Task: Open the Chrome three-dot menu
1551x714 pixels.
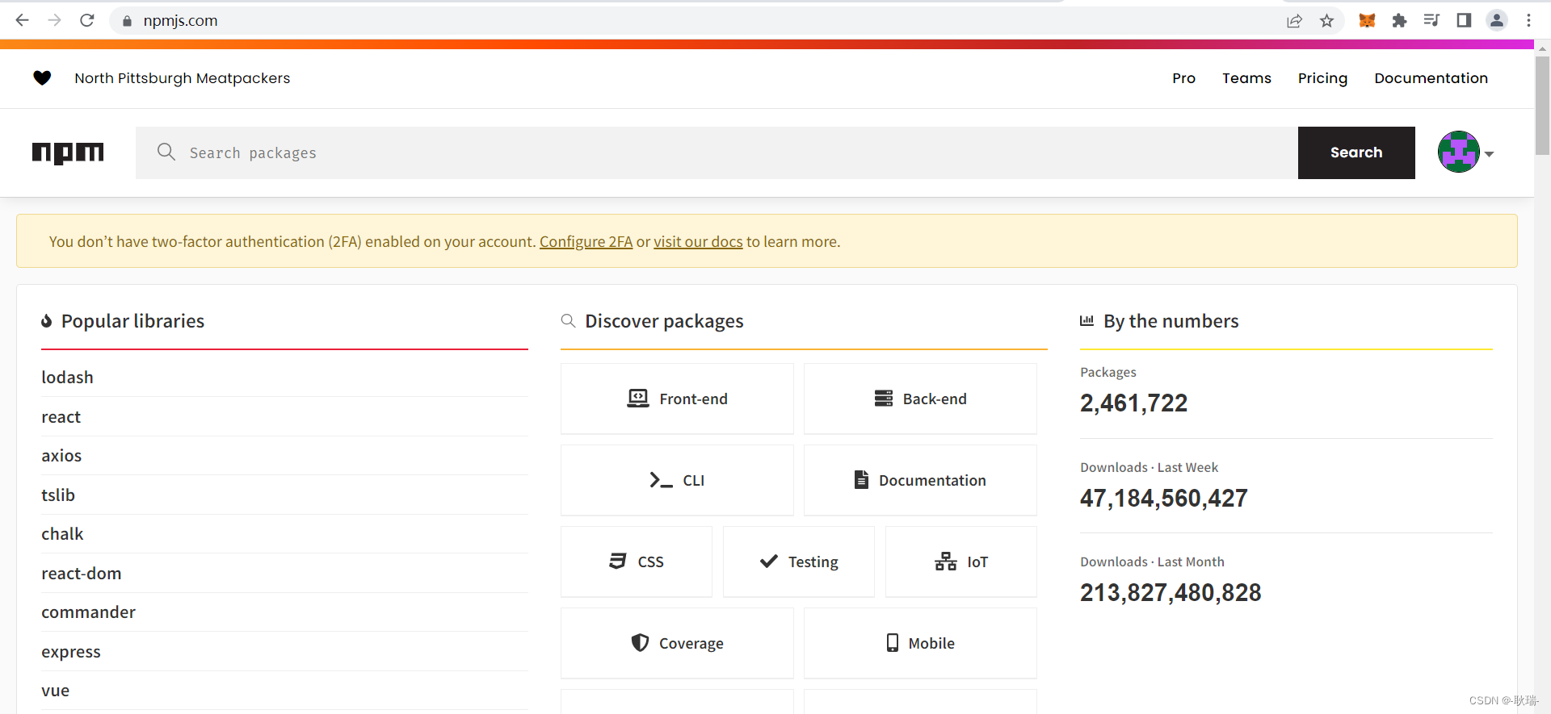Action: point(1528,21)
